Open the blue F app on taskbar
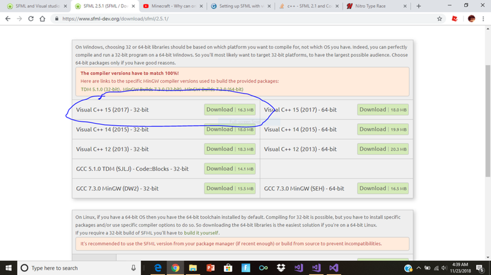The width and height of the screenshot is (491, 275). pyautogui.click(x=246, y=268)
